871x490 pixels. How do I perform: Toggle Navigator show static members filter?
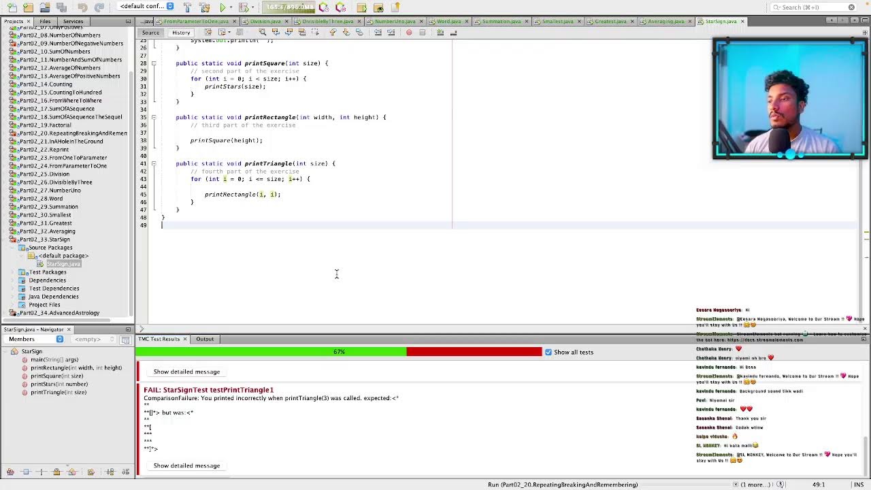41,472
